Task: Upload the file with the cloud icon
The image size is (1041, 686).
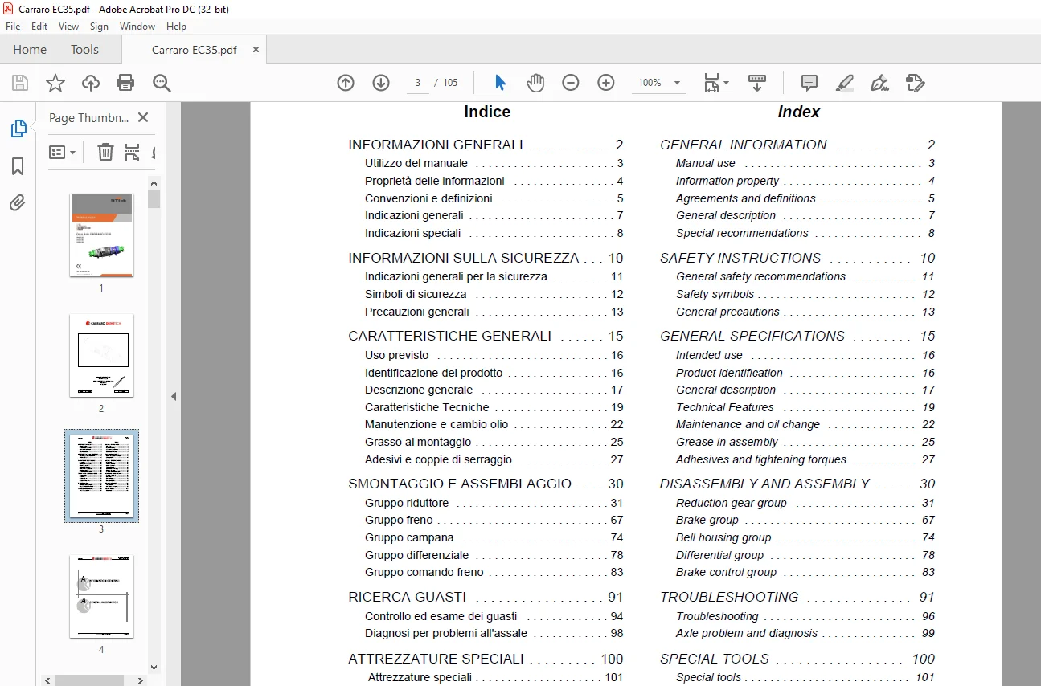Action: pyautogui.click(x=91, y=83)
